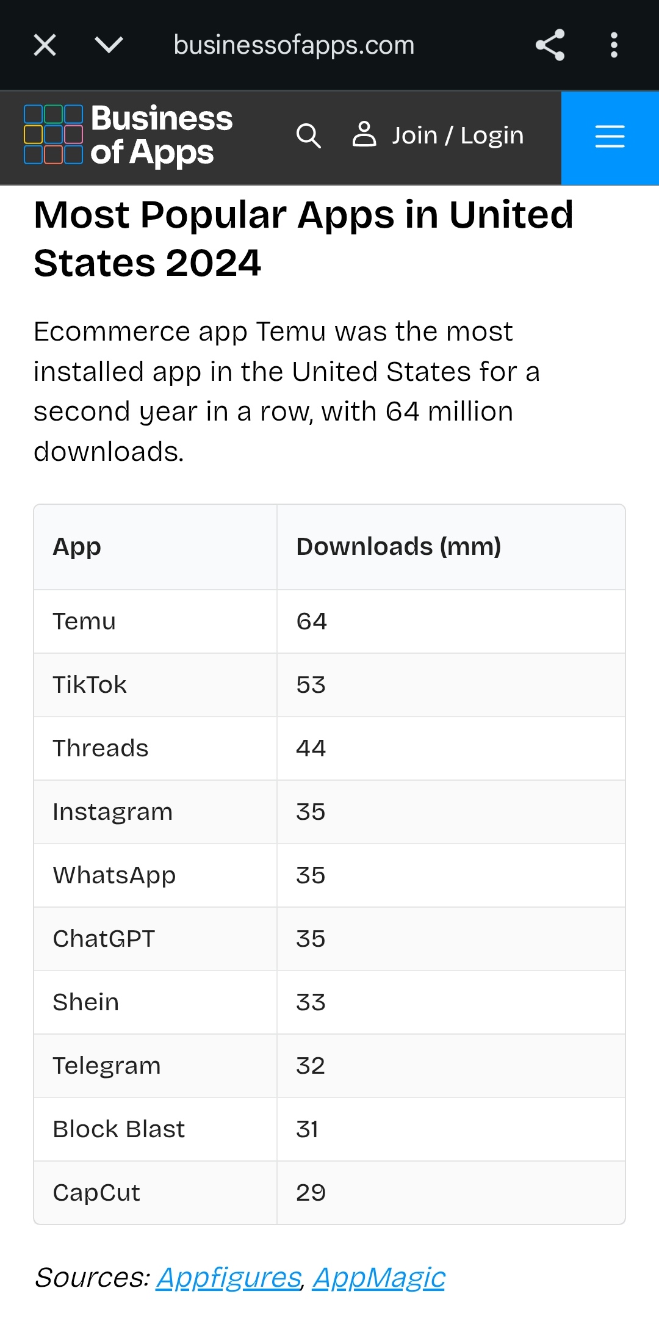
Task: Tap the Business of Apps logo
Action: point(129,136)
